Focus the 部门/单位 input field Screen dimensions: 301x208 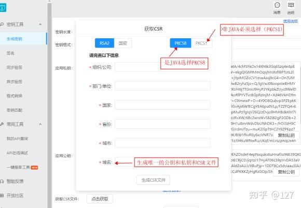[x=162, y=86]
